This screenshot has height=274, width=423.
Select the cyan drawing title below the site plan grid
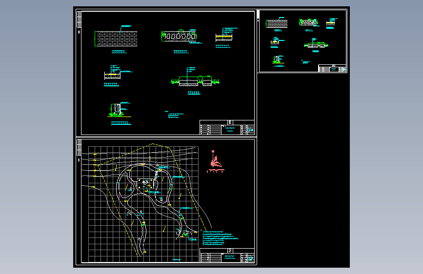[177, 260]
